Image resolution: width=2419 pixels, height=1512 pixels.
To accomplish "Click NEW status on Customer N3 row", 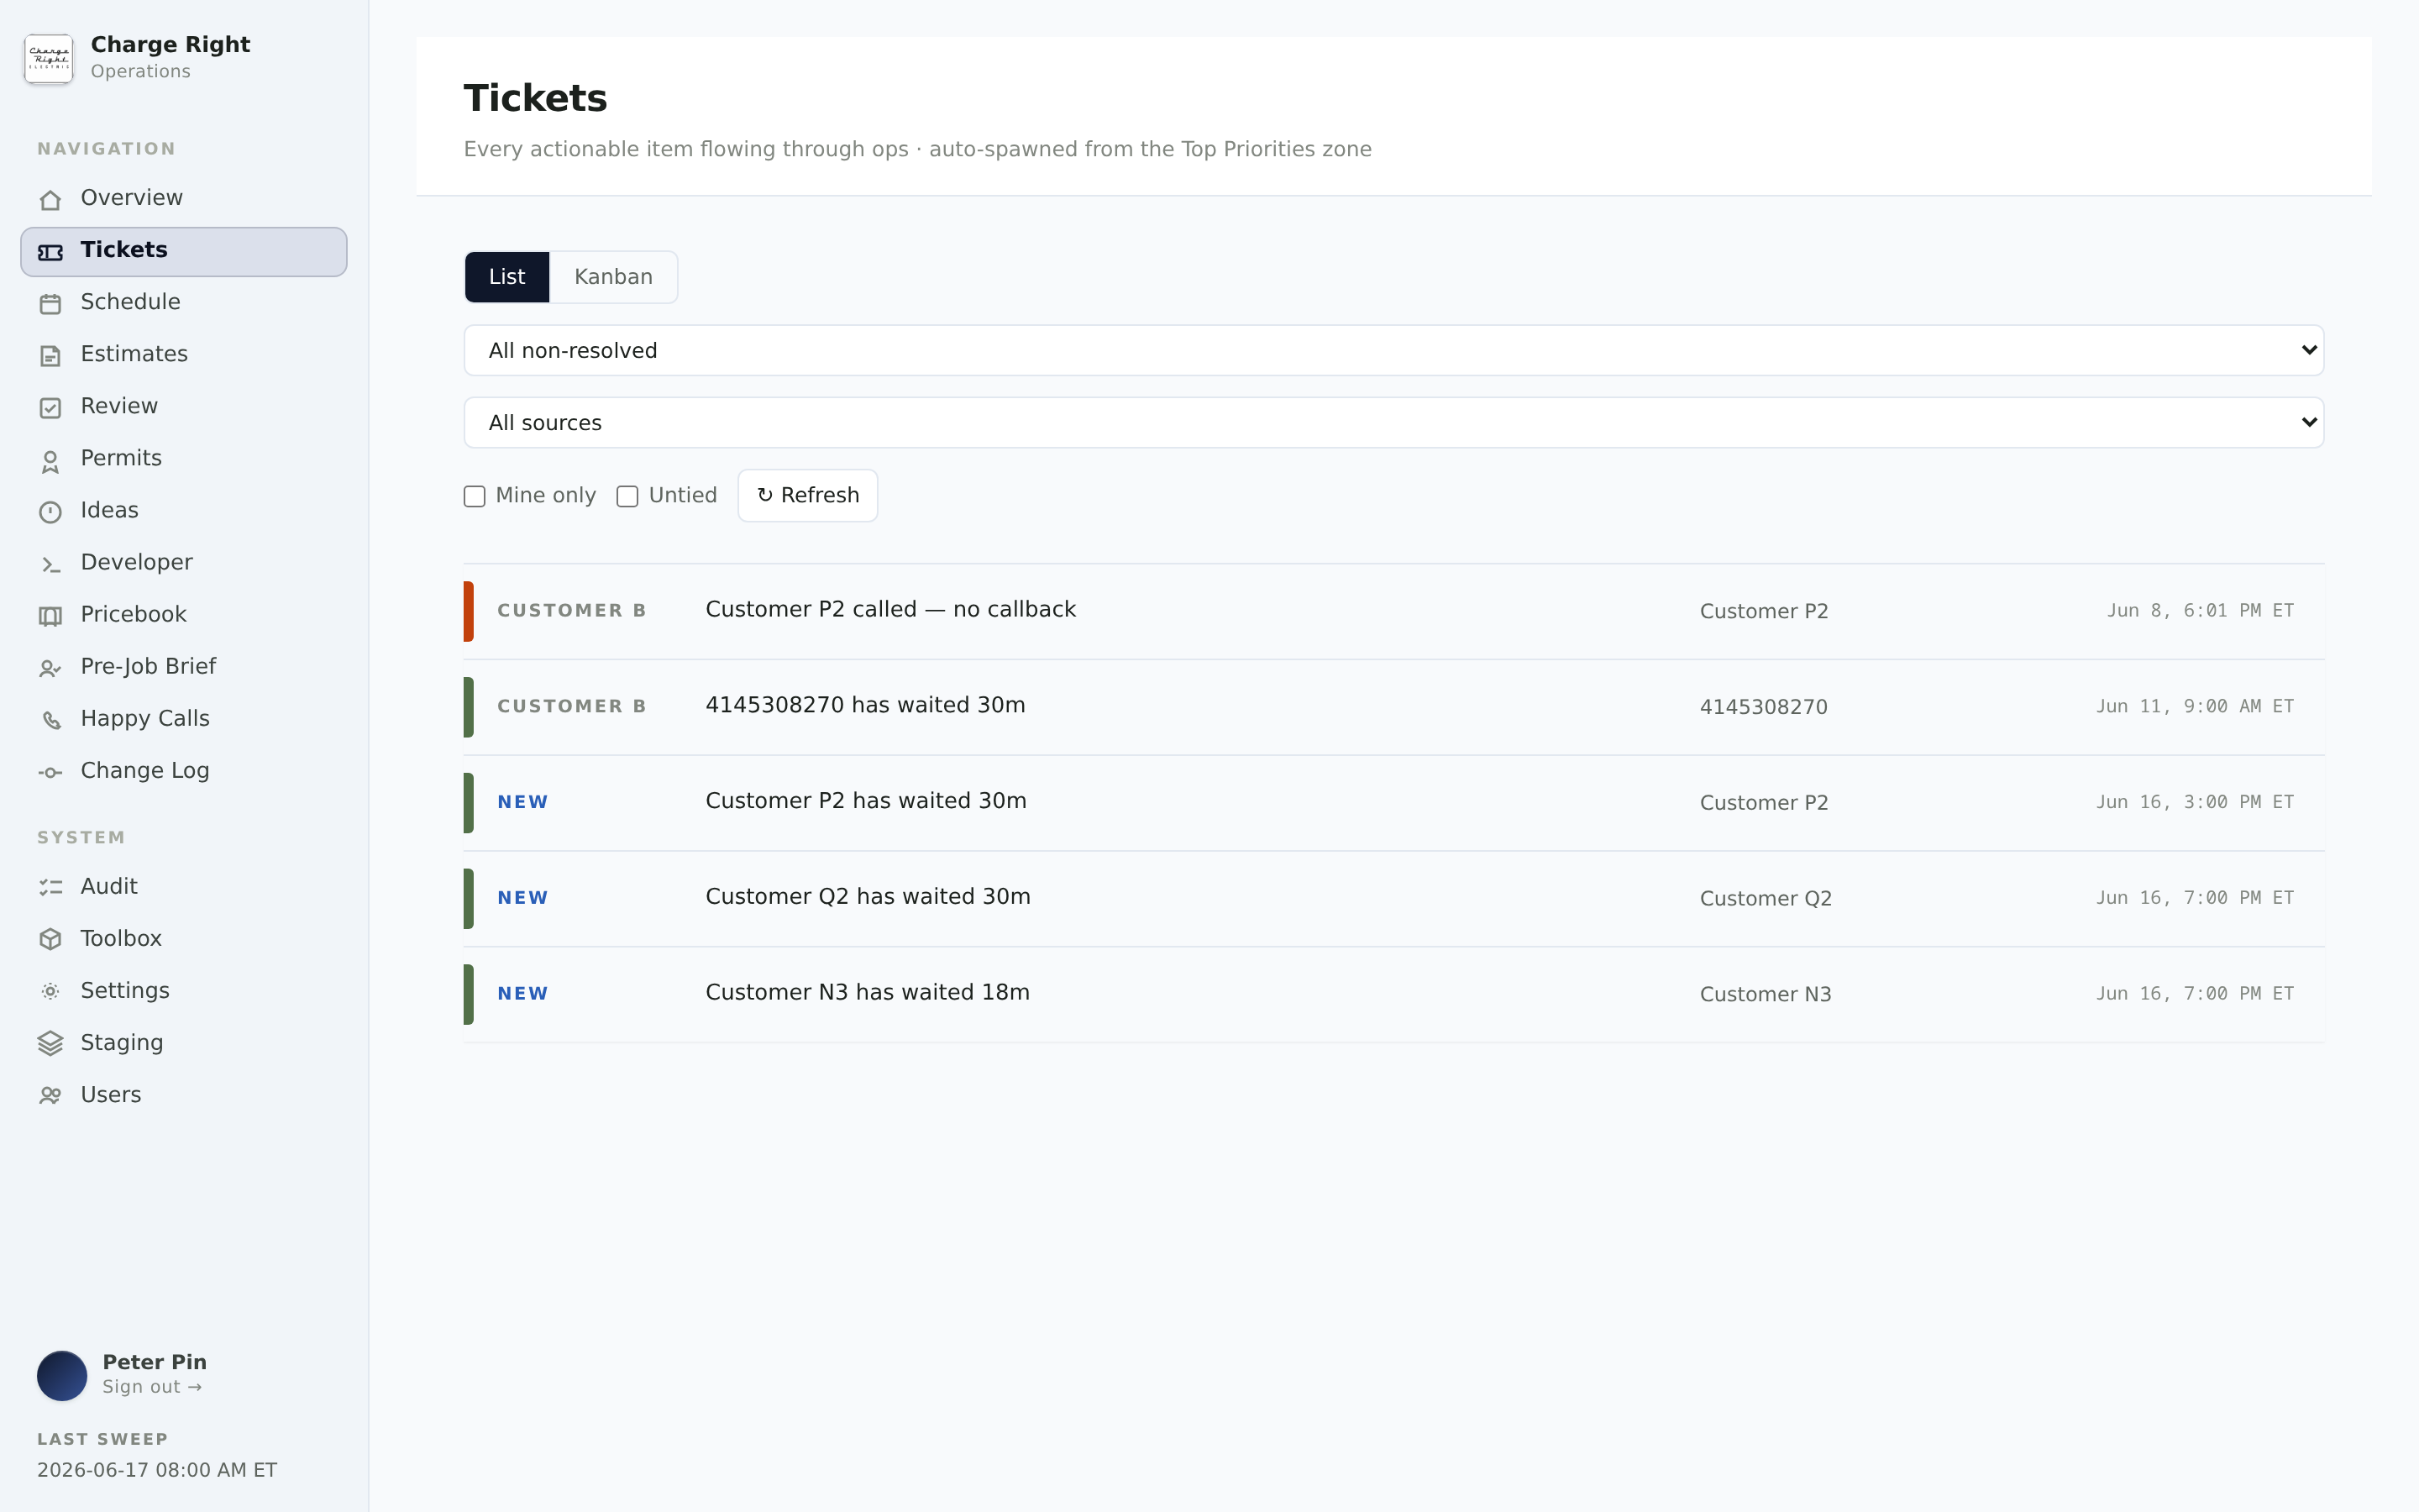I will 522,994.
